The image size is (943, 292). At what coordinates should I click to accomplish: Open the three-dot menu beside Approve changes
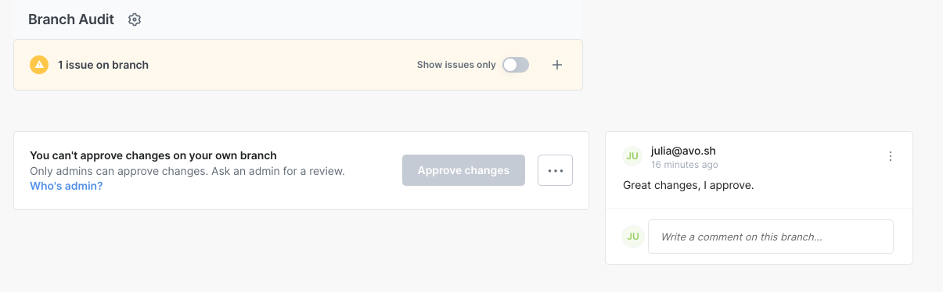[x=556, y=170]
